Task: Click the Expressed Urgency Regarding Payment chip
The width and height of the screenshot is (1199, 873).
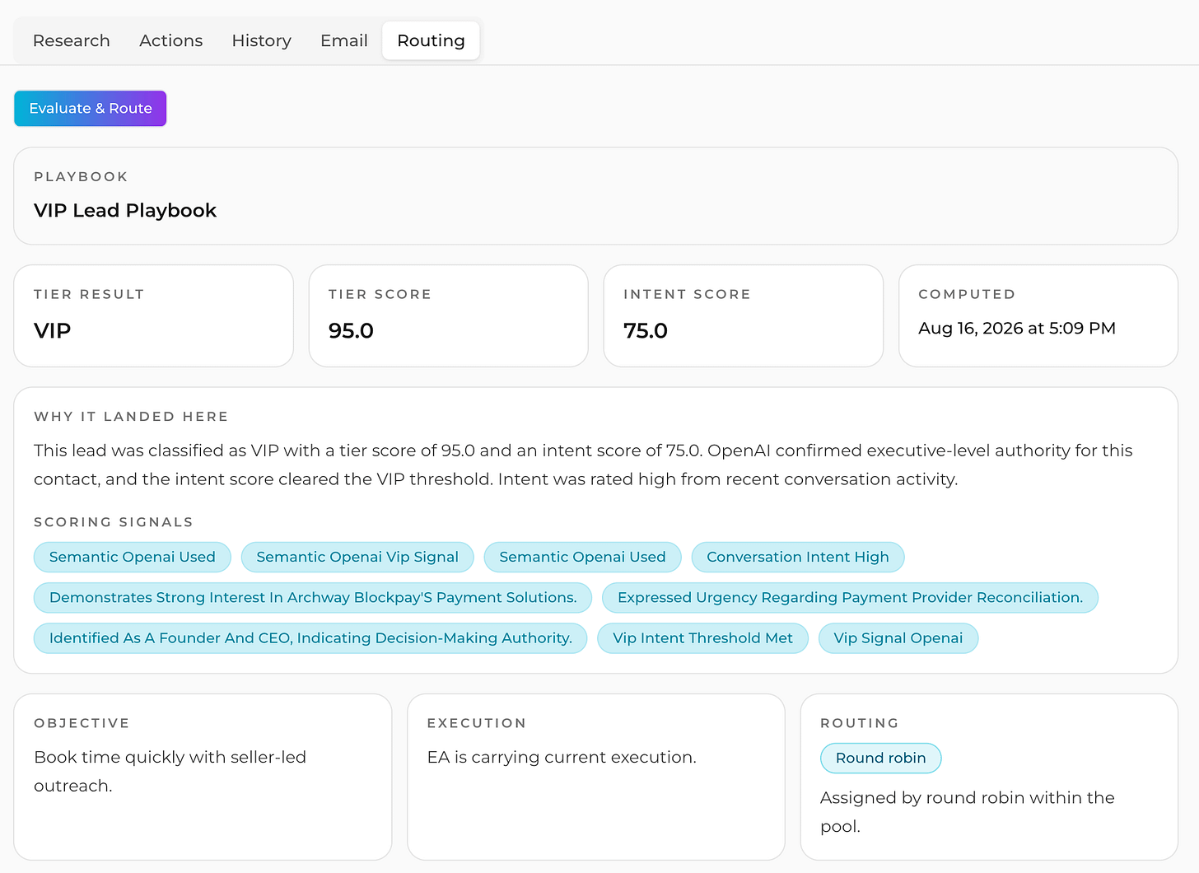Action: 850,597
